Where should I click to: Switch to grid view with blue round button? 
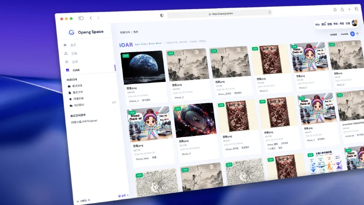(352, 34)
